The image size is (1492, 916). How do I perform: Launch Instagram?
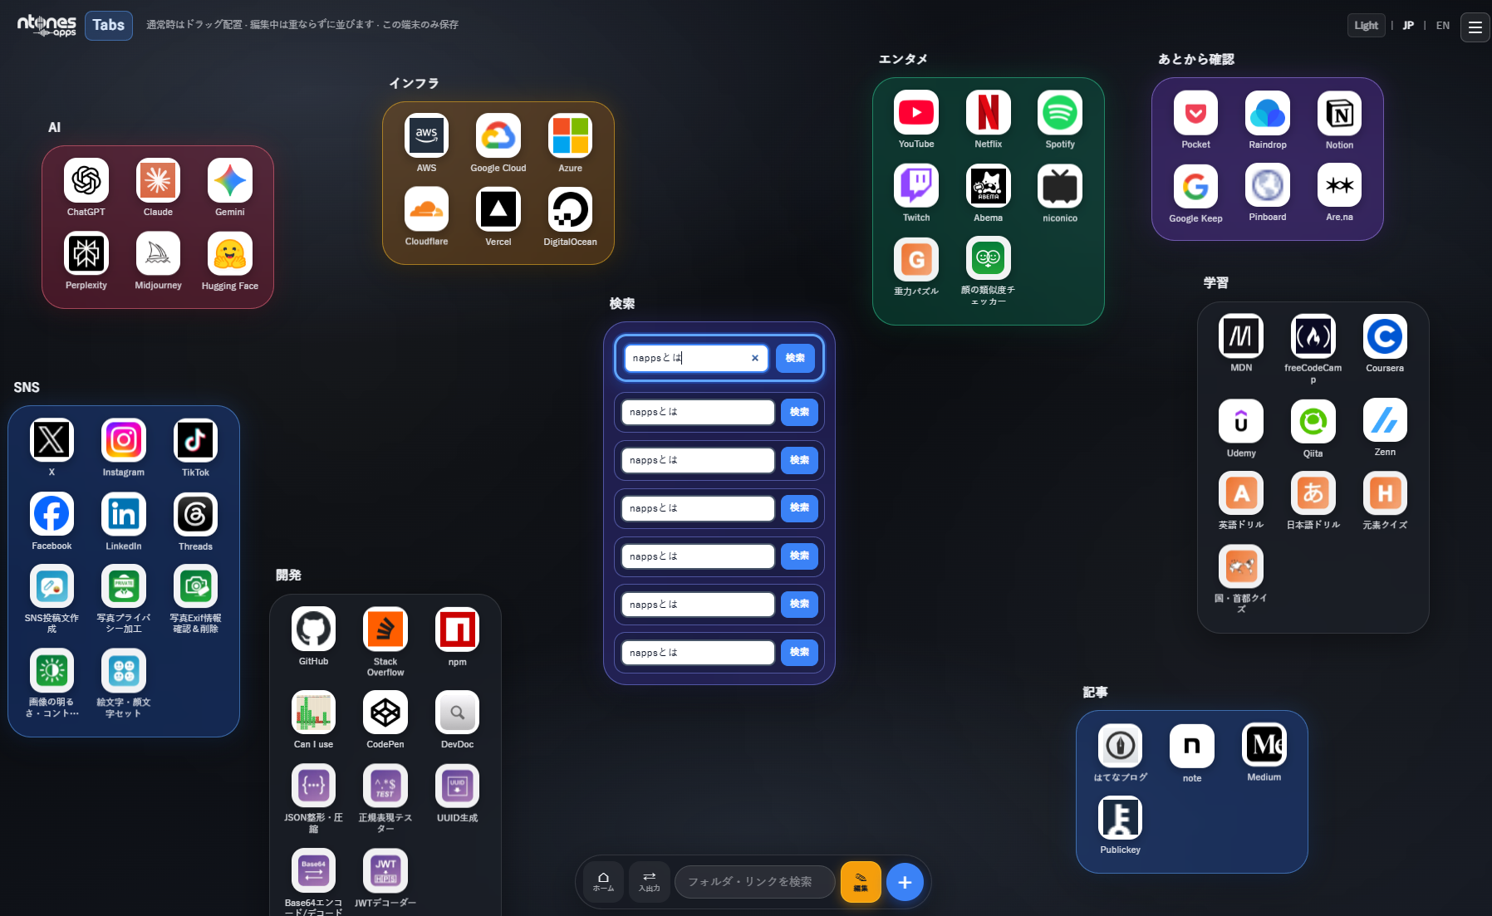click(124, 440)
